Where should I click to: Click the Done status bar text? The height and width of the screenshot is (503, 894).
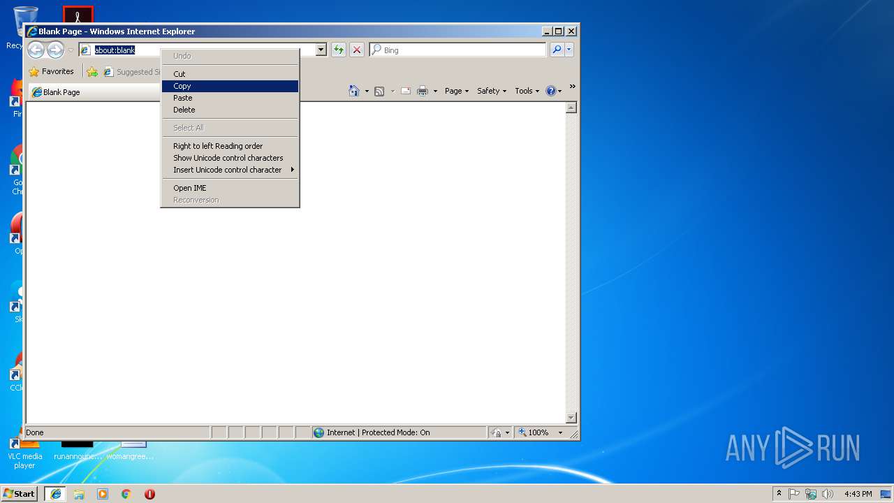(35, 432)
